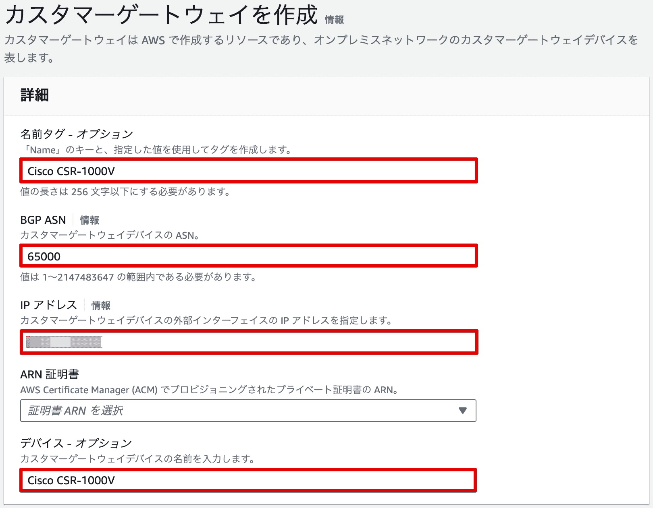This screenshot has width=653, height=508.
Task: Click the page description paragraph under the title
Action: tap(321, 49)
